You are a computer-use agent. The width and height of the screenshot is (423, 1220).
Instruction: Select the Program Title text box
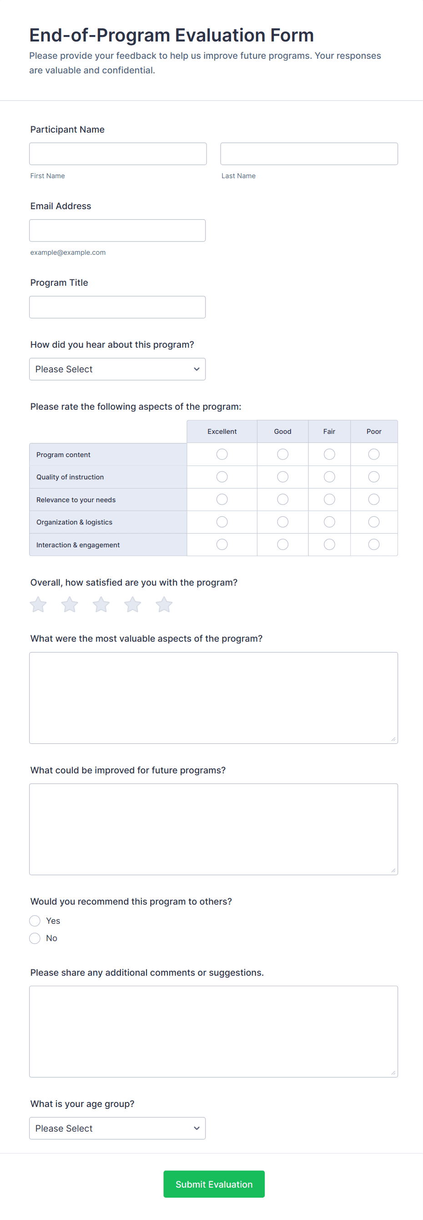click(x=117, y=307)
